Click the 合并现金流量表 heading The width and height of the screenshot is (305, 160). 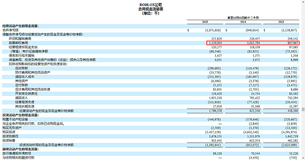pyautogui.click(x=151, y=9)
